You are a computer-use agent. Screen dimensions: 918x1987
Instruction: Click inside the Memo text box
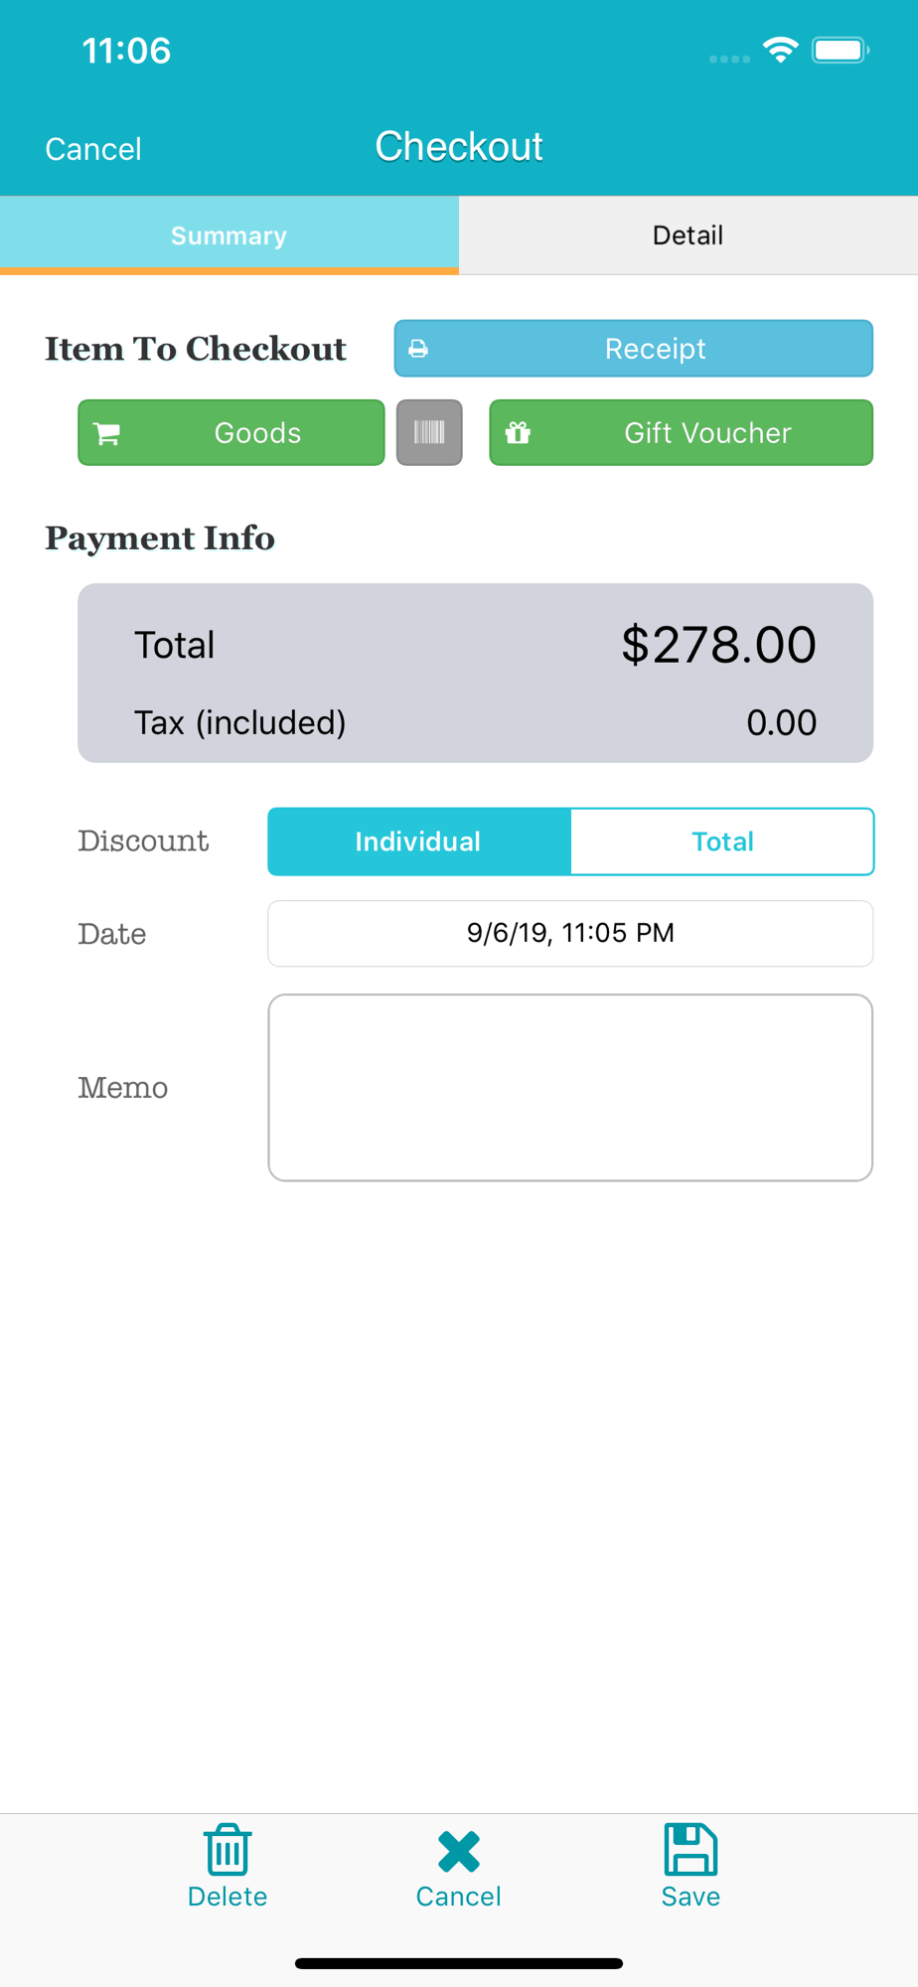[570, 1088]
